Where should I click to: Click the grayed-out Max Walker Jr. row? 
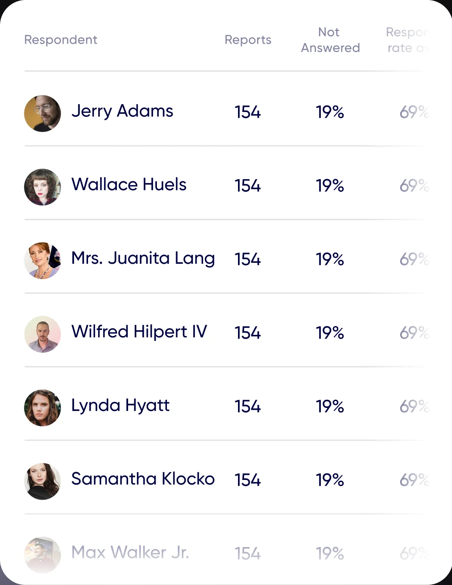coord(130,553)
